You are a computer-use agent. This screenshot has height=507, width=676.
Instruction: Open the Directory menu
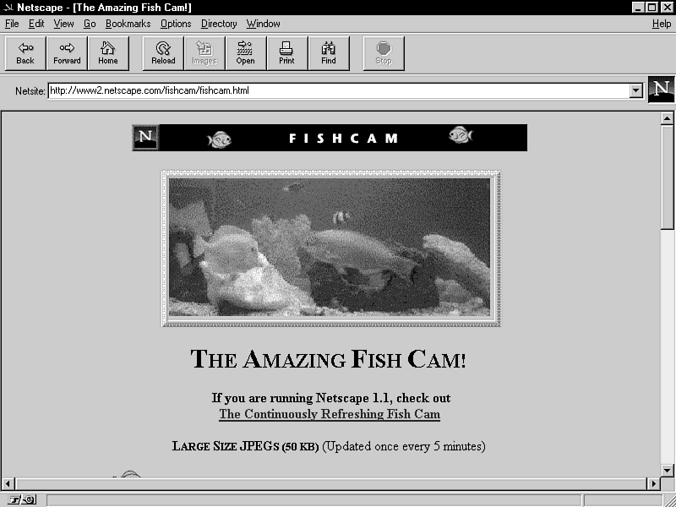[219, 24]
